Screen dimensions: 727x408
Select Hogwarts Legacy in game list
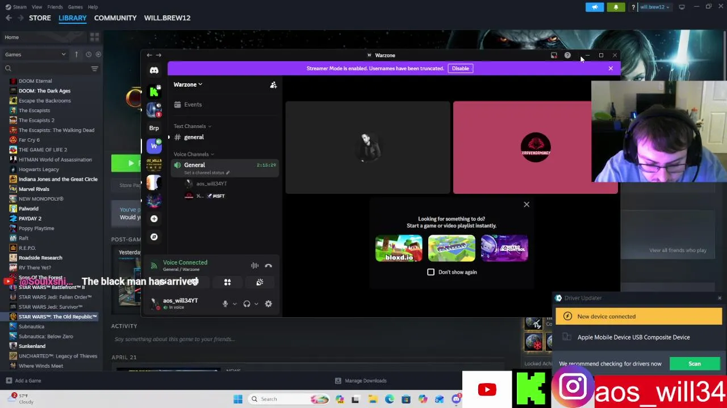click(39, 169)
